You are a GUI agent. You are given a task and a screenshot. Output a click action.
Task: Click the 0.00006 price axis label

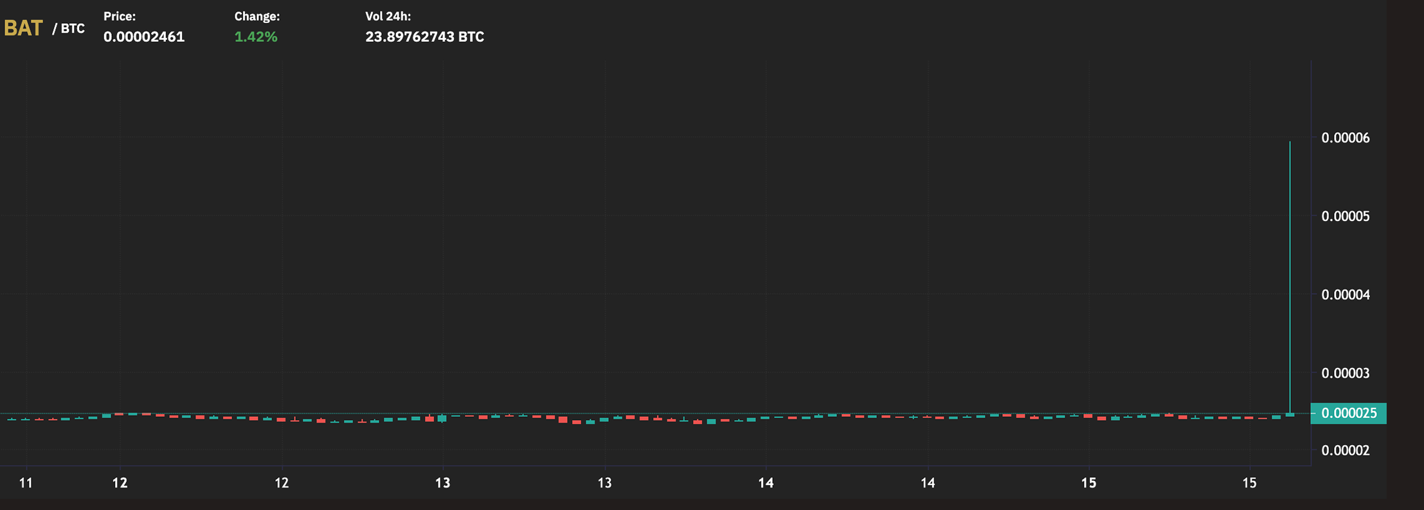[x=1346, y=138]
